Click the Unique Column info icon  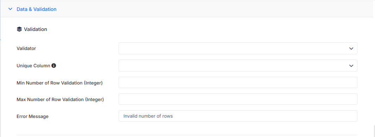pos(54,66)
